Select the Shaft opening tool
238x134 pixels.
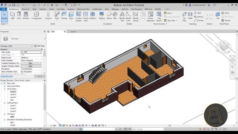[x=190, y=16]
